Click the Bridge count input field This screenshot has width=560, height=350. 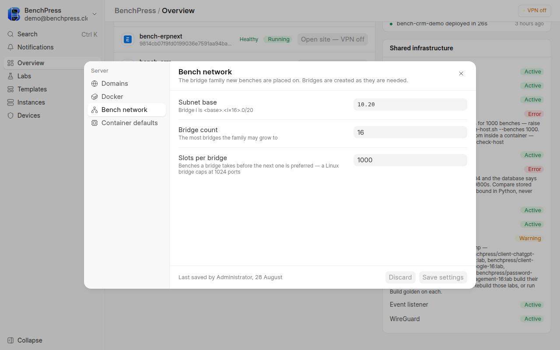410,132
